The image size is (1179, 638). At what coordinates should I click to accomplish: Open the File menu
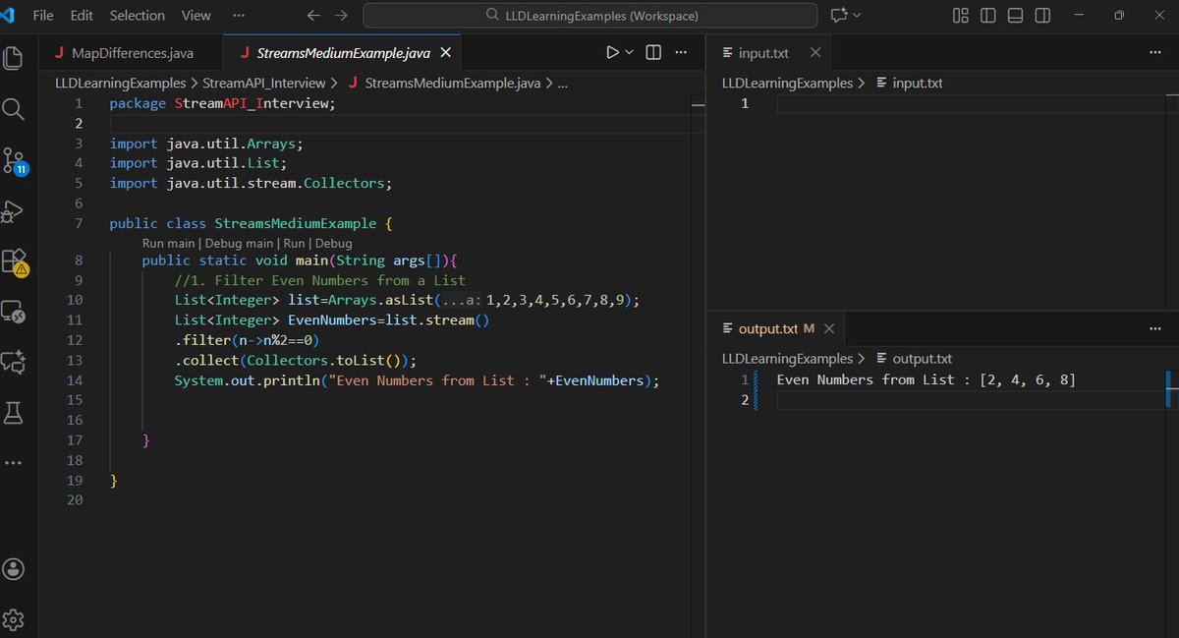(43, 16)
